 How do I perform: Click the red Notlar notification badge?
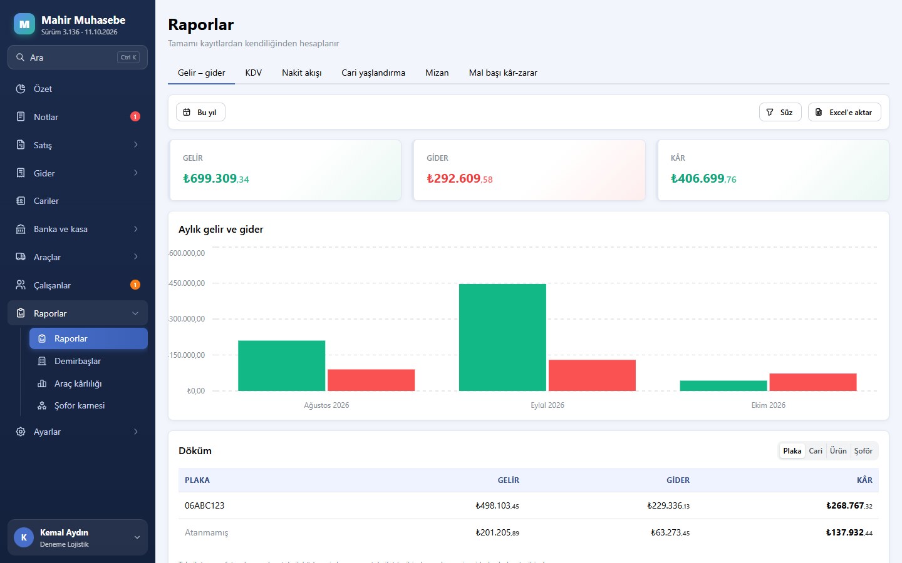[x=135, y=116]
